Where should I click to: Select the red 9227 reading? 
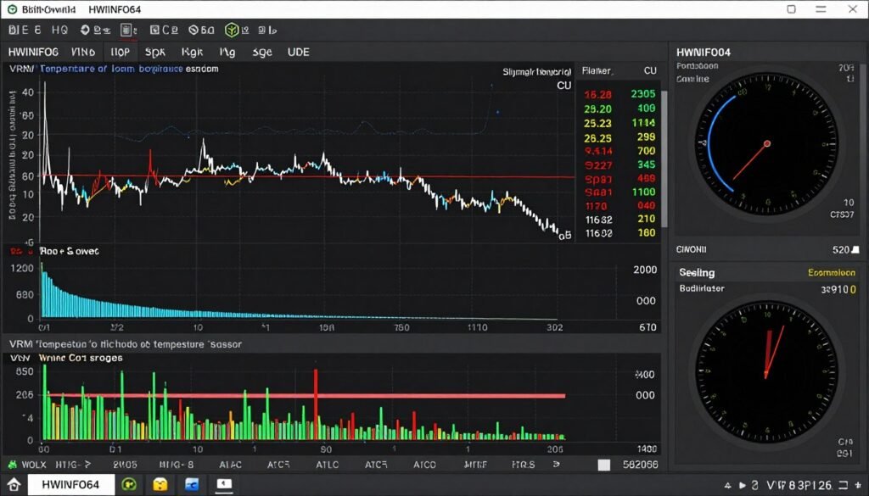598,165
